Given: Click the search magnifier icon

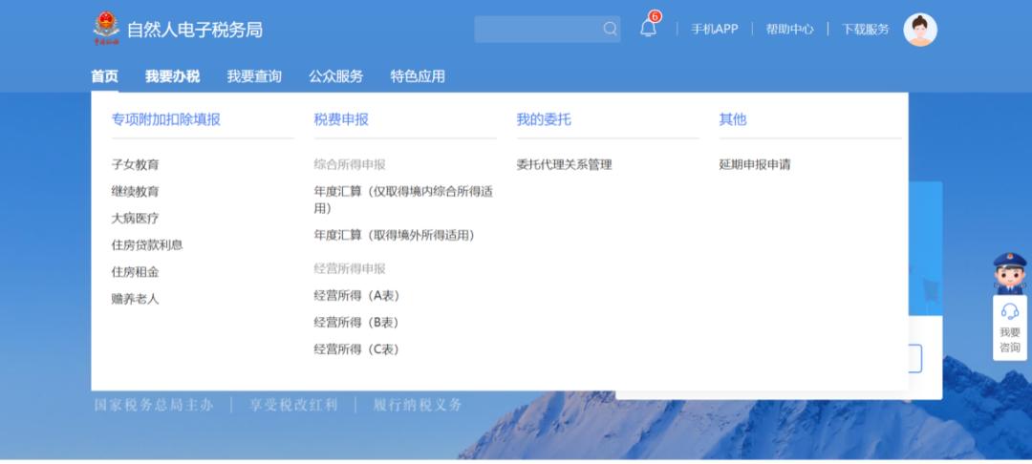Looking at the screenshot, I should pos(610,29).
